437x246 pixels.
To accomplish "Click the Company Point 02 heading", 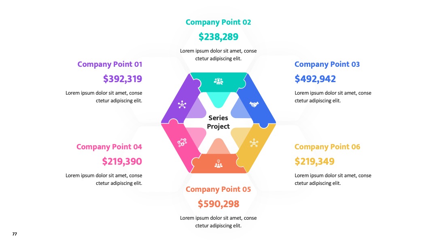I will pos(218,22).
